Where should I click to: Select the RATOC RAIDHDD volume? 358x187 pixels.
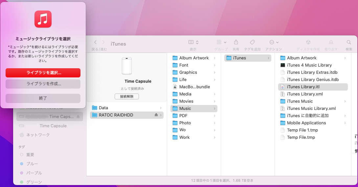coord(127,115)
